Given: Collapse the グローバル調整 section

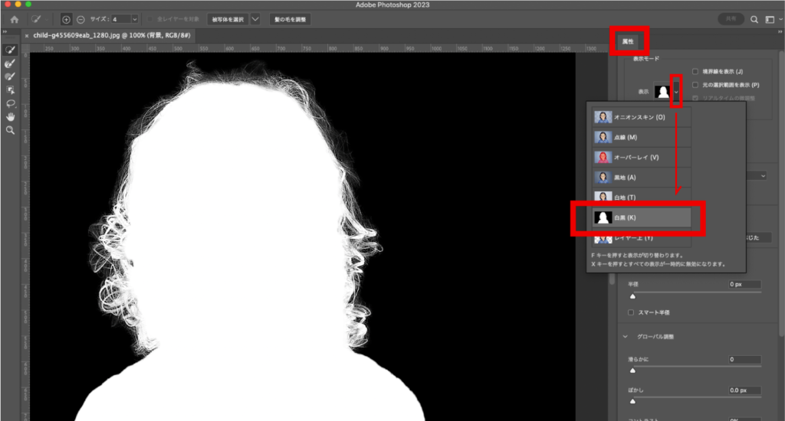Looking at the screenshot, I should point(626,337).
